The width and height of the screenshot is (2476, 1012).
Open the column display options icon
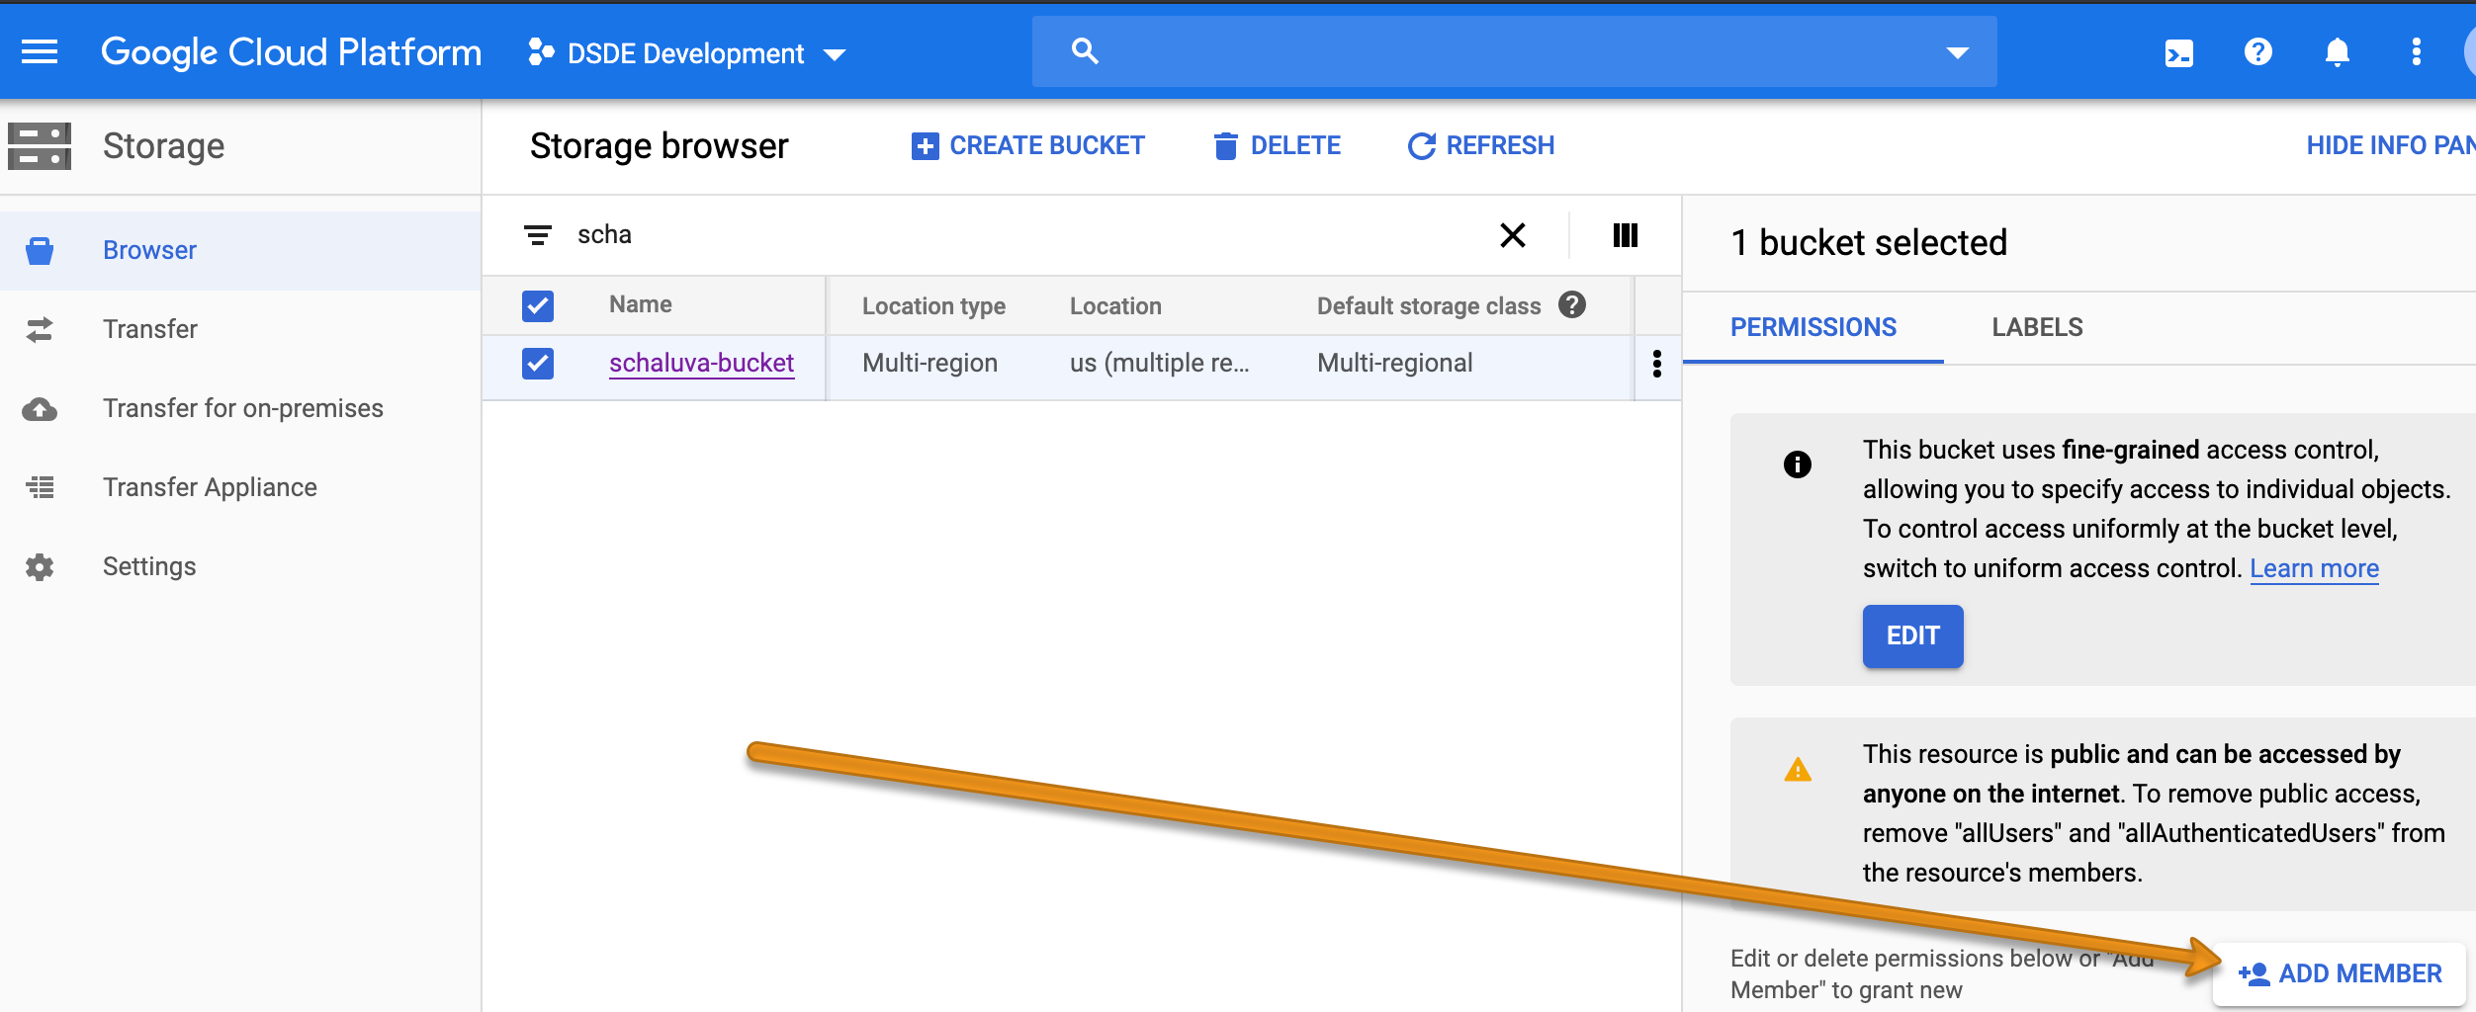1626,235
